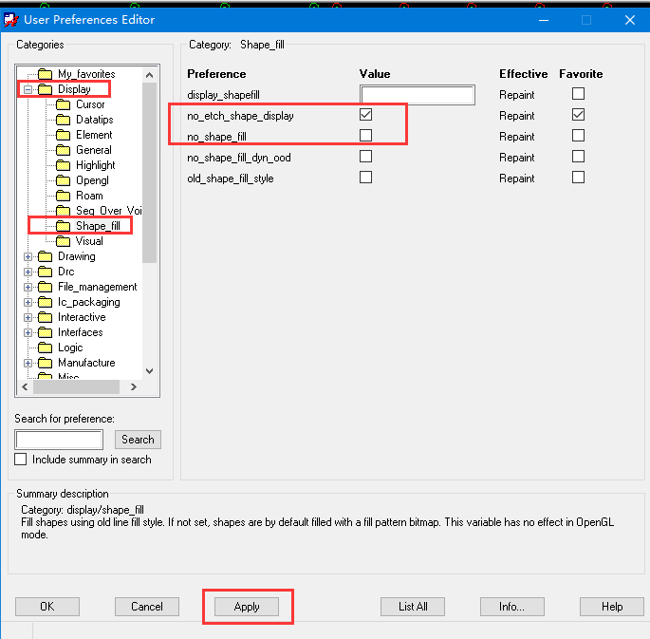Image resolution: width=650 pixels, height=639 pixels.
Task: Click the Interactive folder icon
Action: pos(45,317)
